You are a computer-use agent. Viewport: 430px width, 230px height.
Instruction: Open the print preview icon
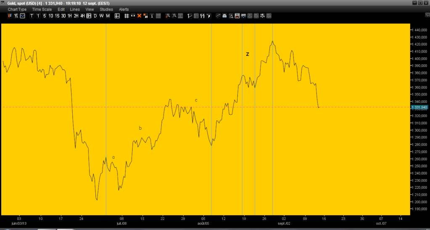(x=231, y=16)
